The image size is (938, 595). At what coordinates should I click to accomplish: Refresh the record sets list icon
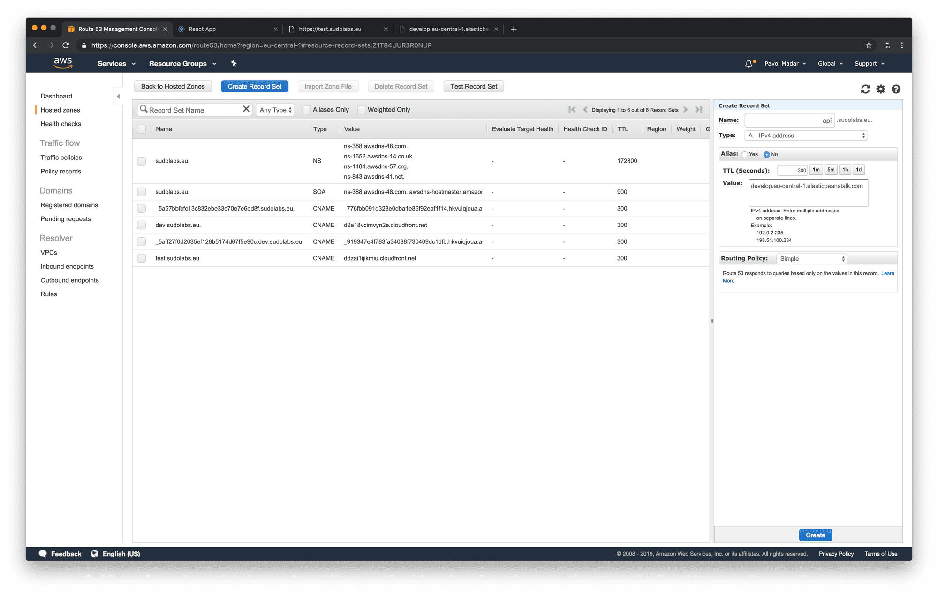point(865,89)
